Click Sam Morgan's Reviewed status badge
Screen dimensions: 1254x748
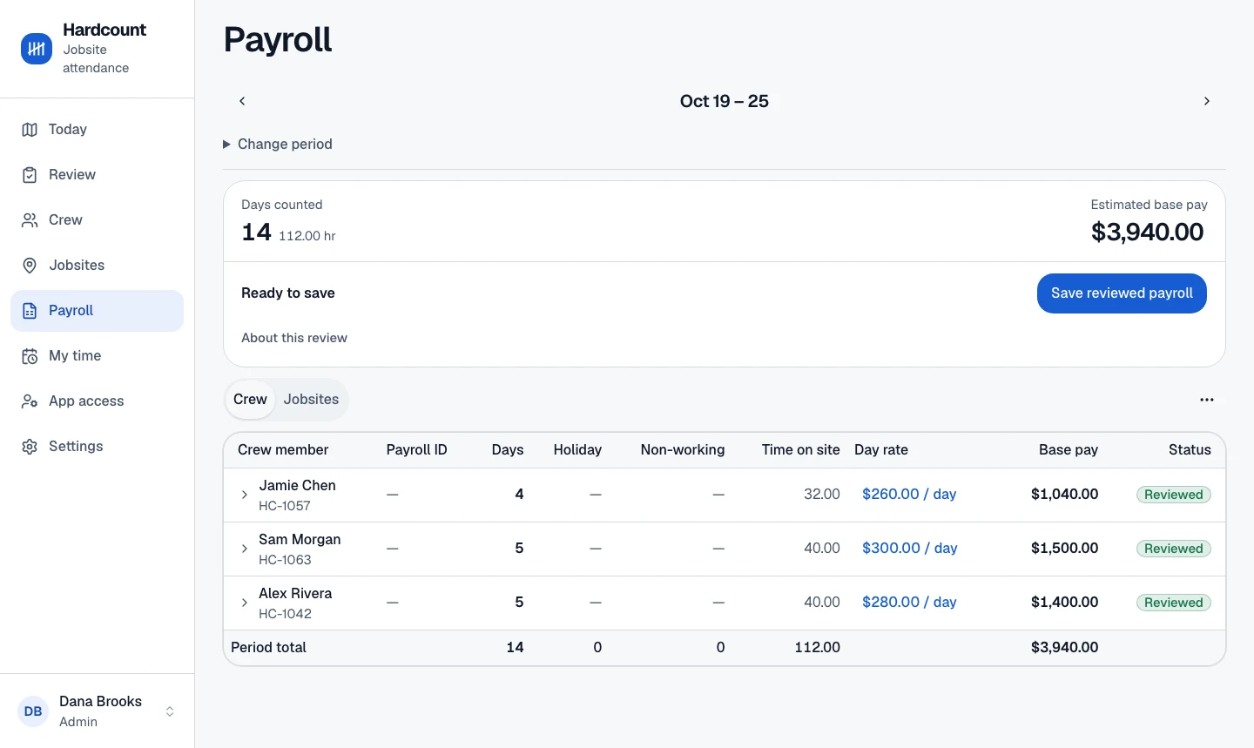click(1174, 549)
